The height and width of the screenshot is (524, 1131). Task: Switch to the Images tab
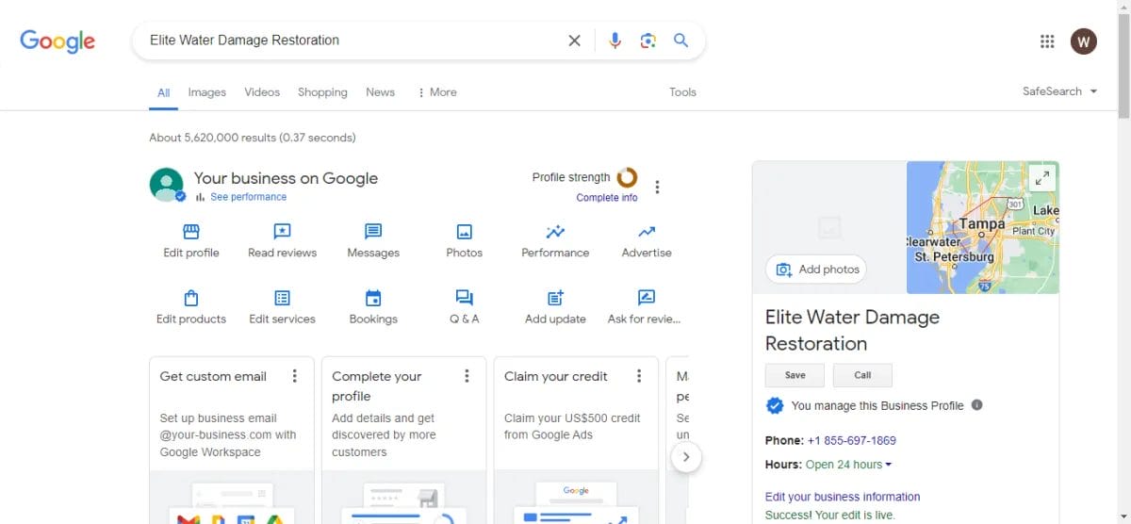[x=206, y=92]
